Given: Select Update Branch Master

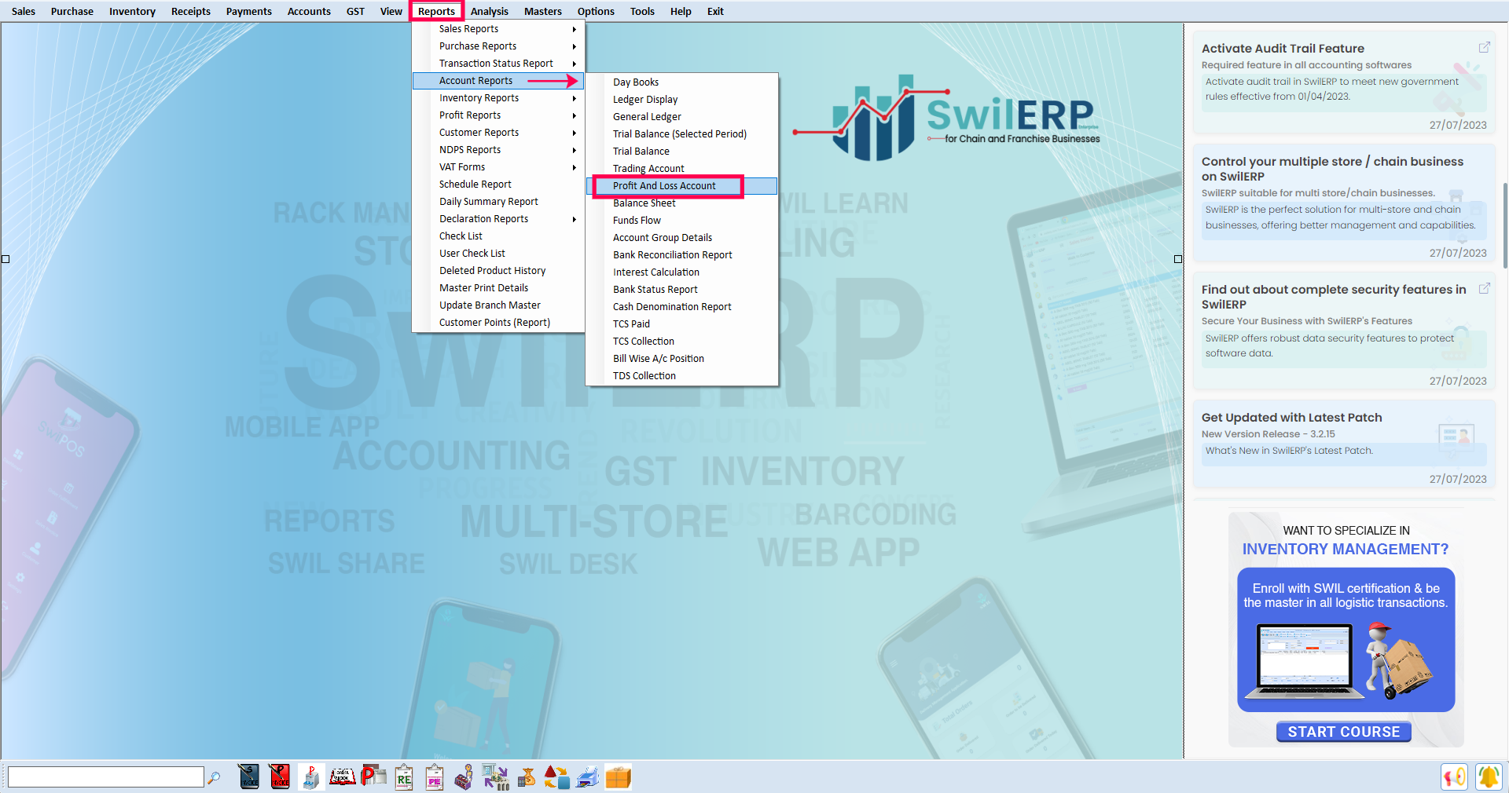Looking at the screenshot, I should point(498,305).
